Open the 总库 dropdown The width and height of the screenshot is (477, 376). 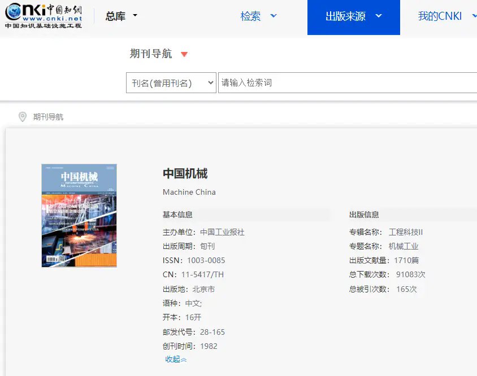(122, 16)
